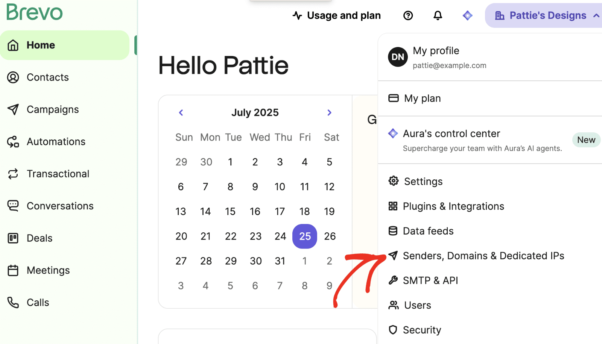Select July 25 highlighted date
Image resolution: width=602 pixels, height=344 pixels.
[x=305, y=236]
